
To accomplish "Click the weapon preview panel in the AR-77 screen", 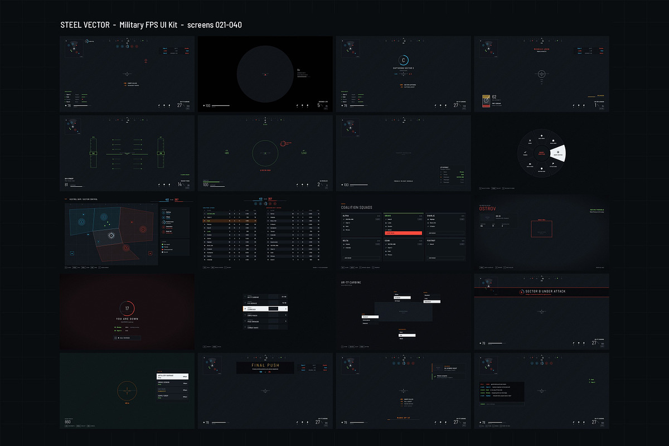I will click(403, 311).
